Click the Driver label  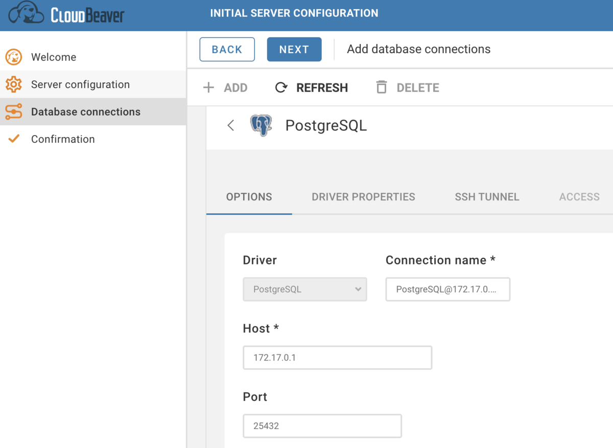pos(260,260)
